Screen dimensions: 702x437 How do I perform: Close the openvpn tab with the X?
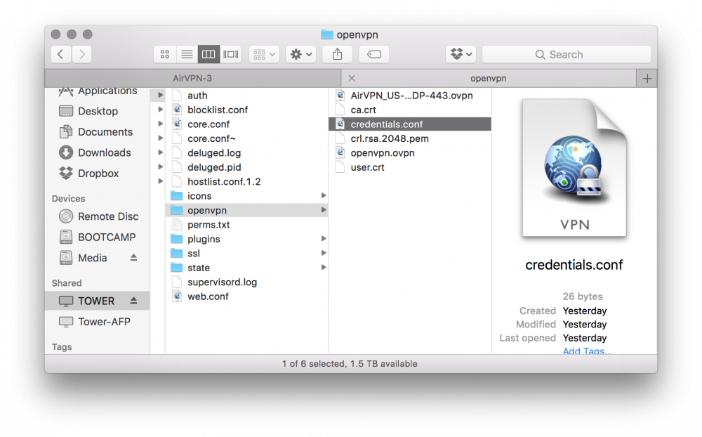pyautogui.click(x=352, y=78)
